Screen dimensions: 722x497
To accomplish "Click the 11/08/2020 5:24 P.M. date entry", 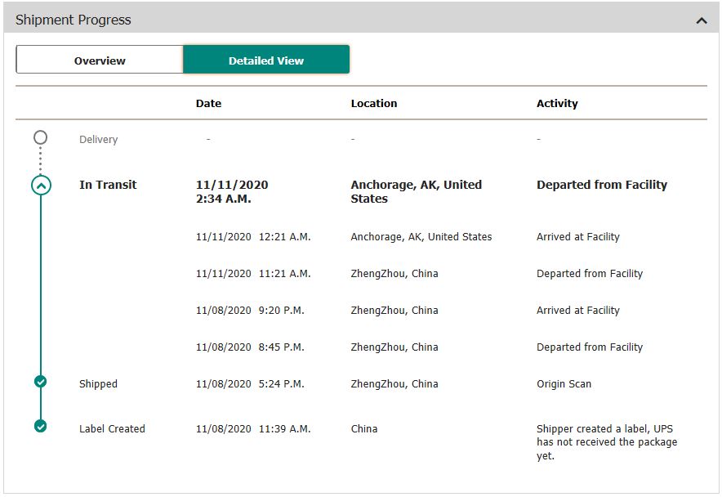I will click(250, 383).
